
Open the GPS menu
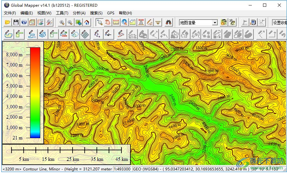[x=111, y=13]
